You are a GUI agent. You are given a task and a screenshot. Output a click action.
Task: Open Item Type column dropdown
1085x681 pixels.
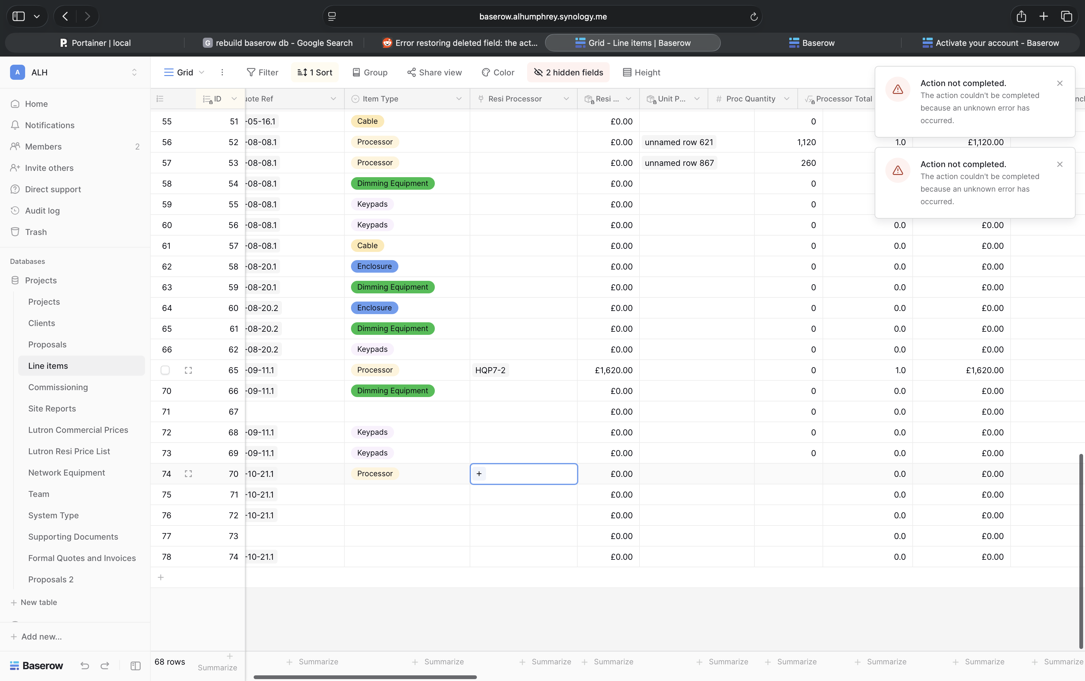[x=459, y=99]
